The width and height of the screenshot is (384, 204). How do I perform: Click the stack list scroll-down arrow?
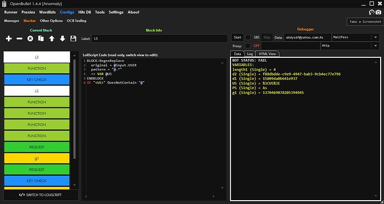(75, 185)
